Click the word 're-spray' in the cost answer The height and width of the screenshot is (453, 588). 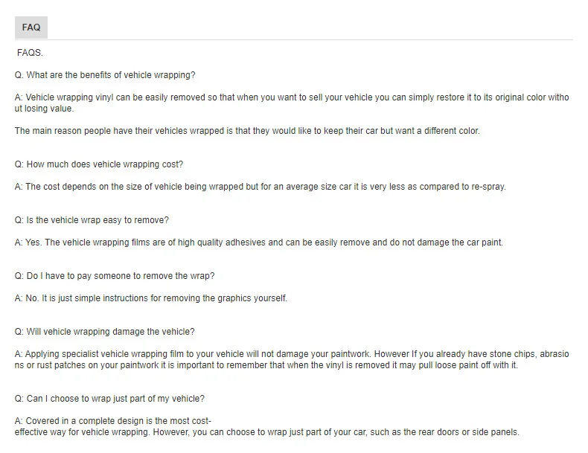[488, 187]
